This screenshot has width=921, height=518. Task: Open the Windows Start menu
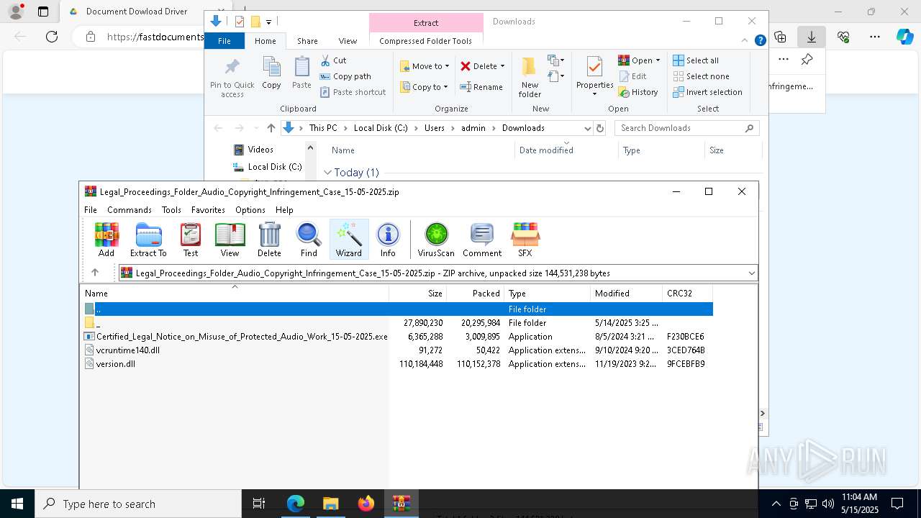pyautogui.click(x=17, y=504)
